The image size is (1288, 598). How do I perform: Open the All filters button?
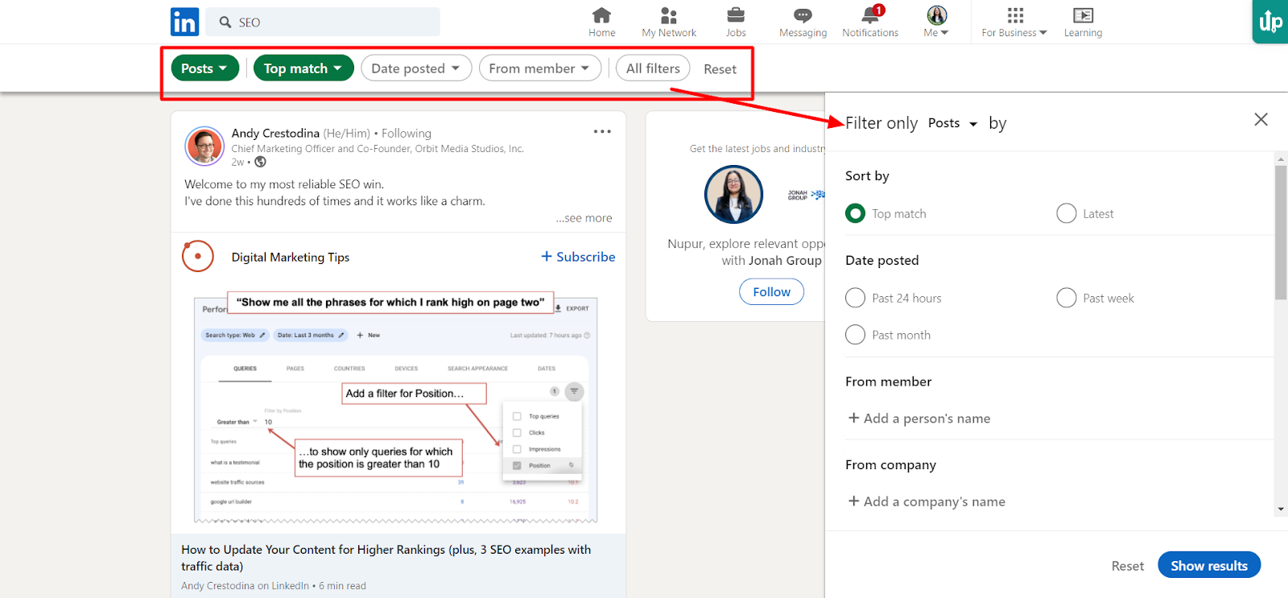pyautogui.click(x=653, y=68)
